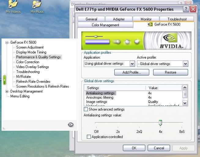Click the Add Profile button
This screenshot has height=157, width=200.
tap(131, 72)
